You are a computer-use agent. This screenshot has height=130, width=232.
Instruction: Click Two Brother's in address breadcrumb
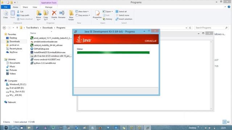coord(32,28)
